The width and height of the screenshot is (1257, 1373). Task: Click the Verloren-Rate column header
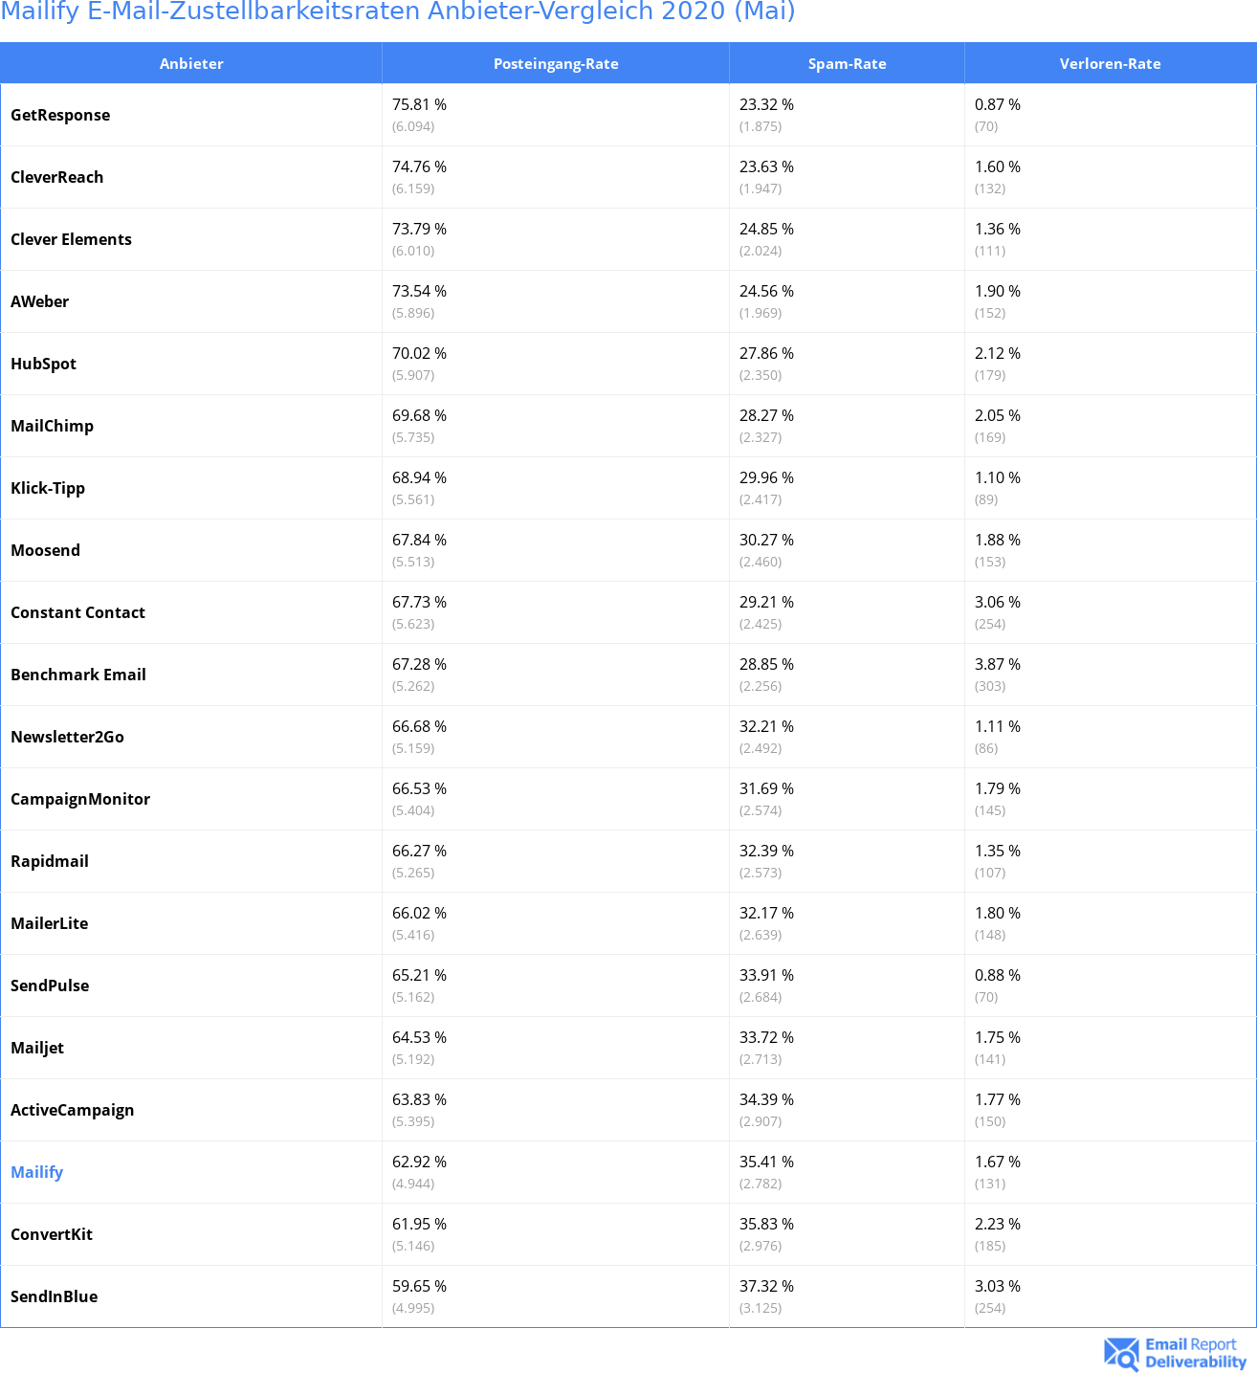coord(1110,63)
